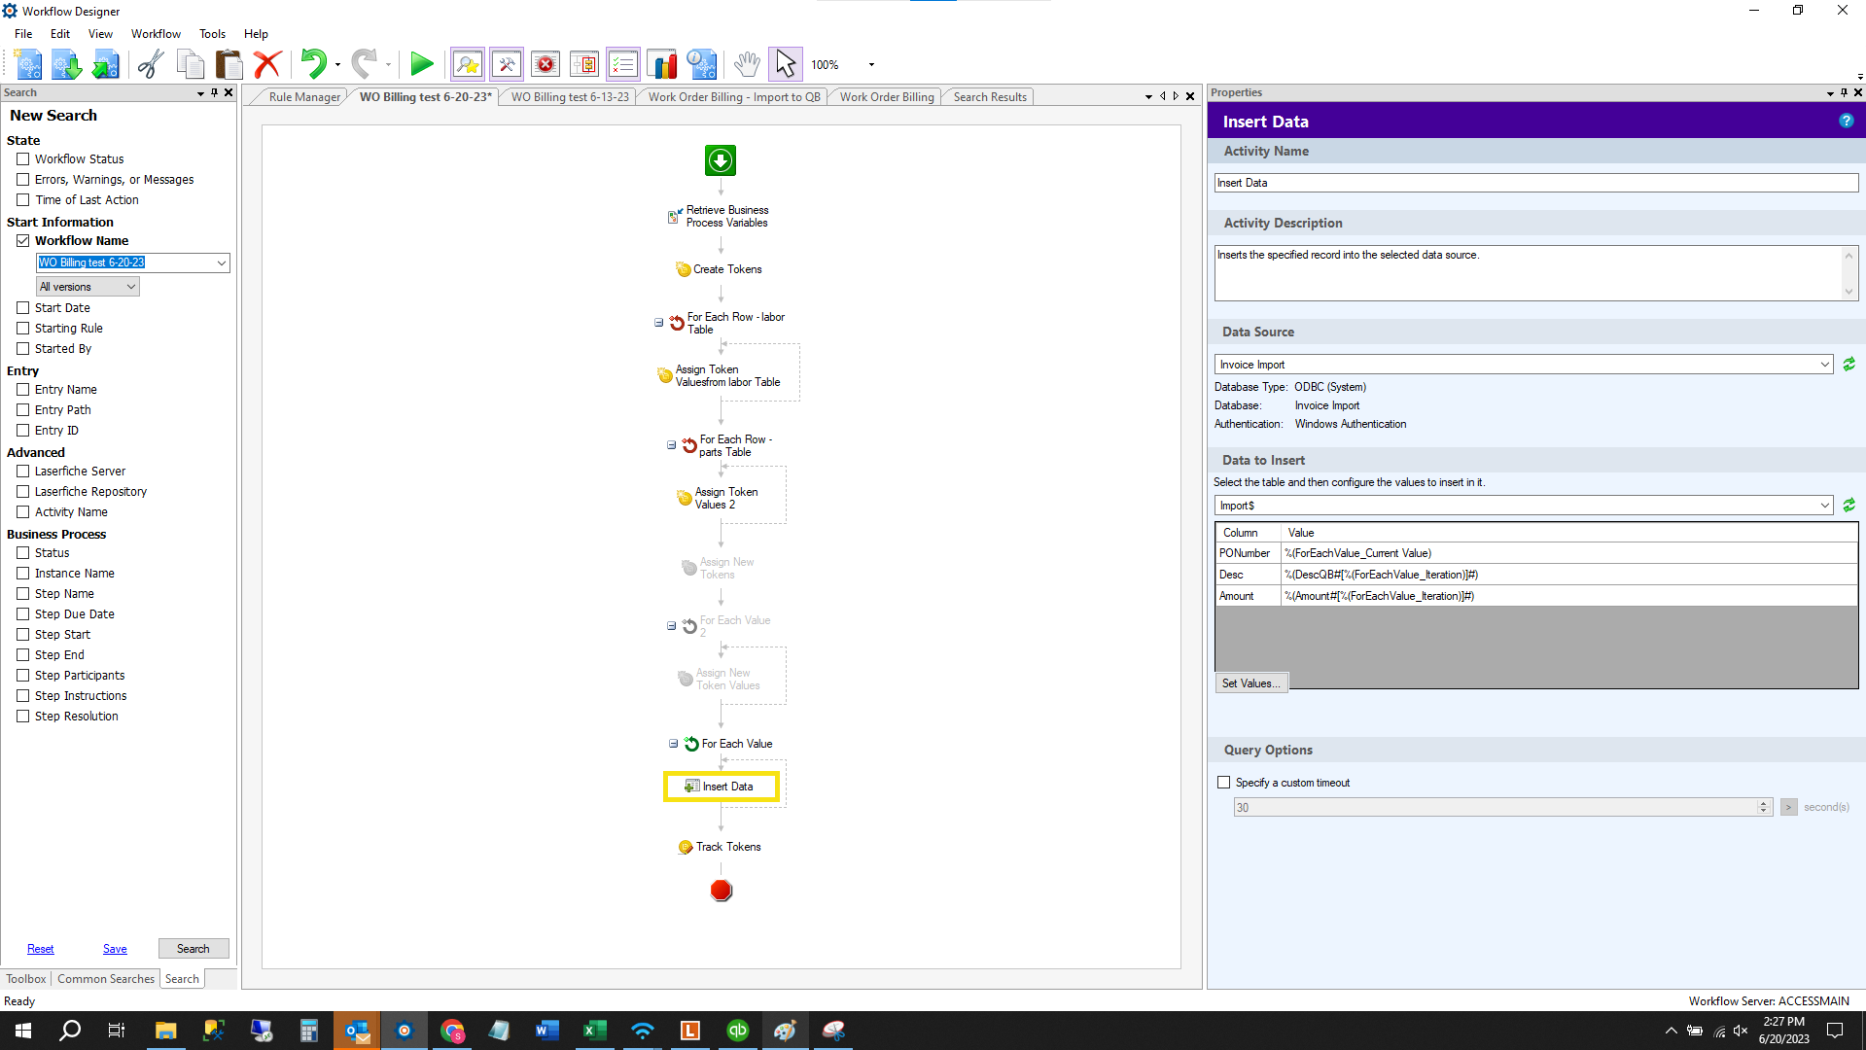1866x1050 pixels.
Task: Click the Set Values button
Action: [x=1250, y=683]
